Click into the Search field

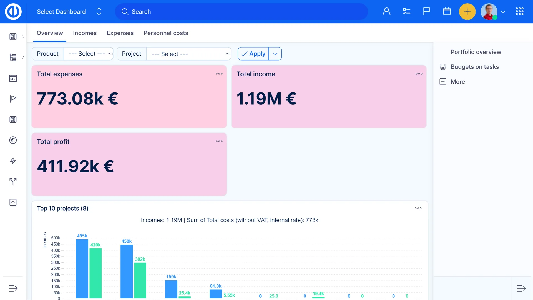[x=242, y=12]
